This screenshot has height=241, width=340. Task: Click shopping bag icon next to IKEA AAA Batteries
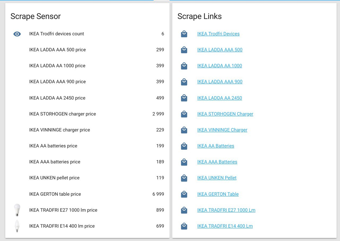[184, 162]
